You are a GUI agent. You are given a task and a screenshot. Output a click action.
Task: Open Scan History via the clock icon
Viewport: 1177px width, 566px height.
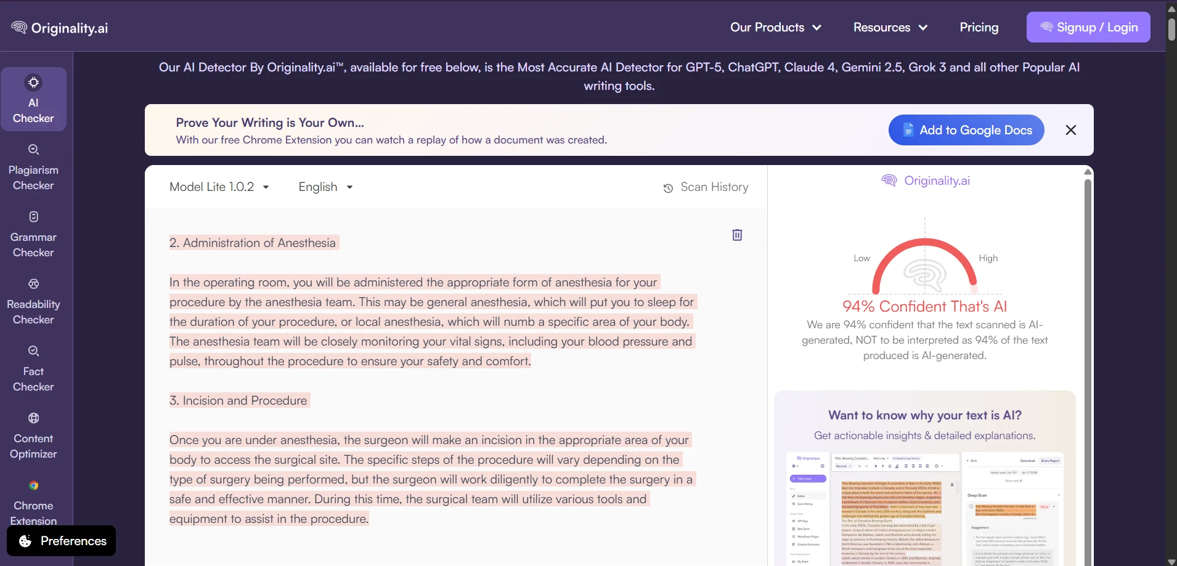coord(669,187)
